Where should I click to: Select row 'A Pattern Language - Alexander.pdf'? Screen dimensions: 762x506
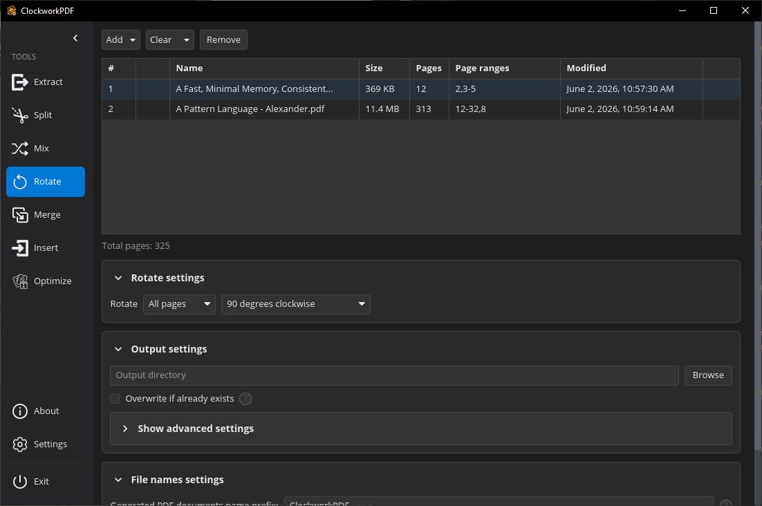click(x=421, y=109)
